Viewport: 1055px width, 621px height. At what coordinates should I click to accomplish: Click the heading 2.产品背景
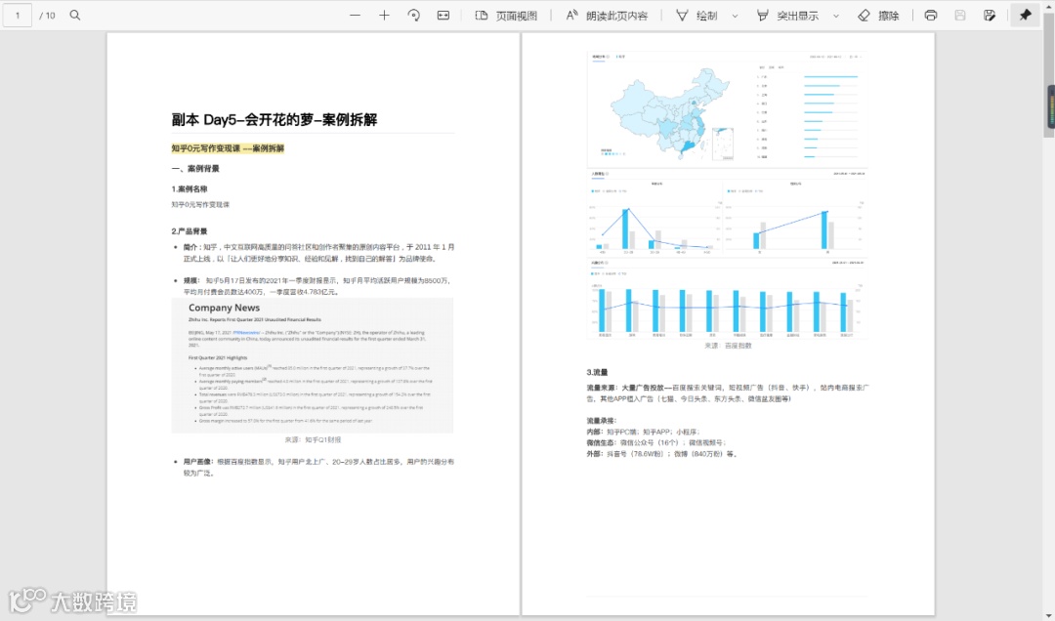[190, 230]
